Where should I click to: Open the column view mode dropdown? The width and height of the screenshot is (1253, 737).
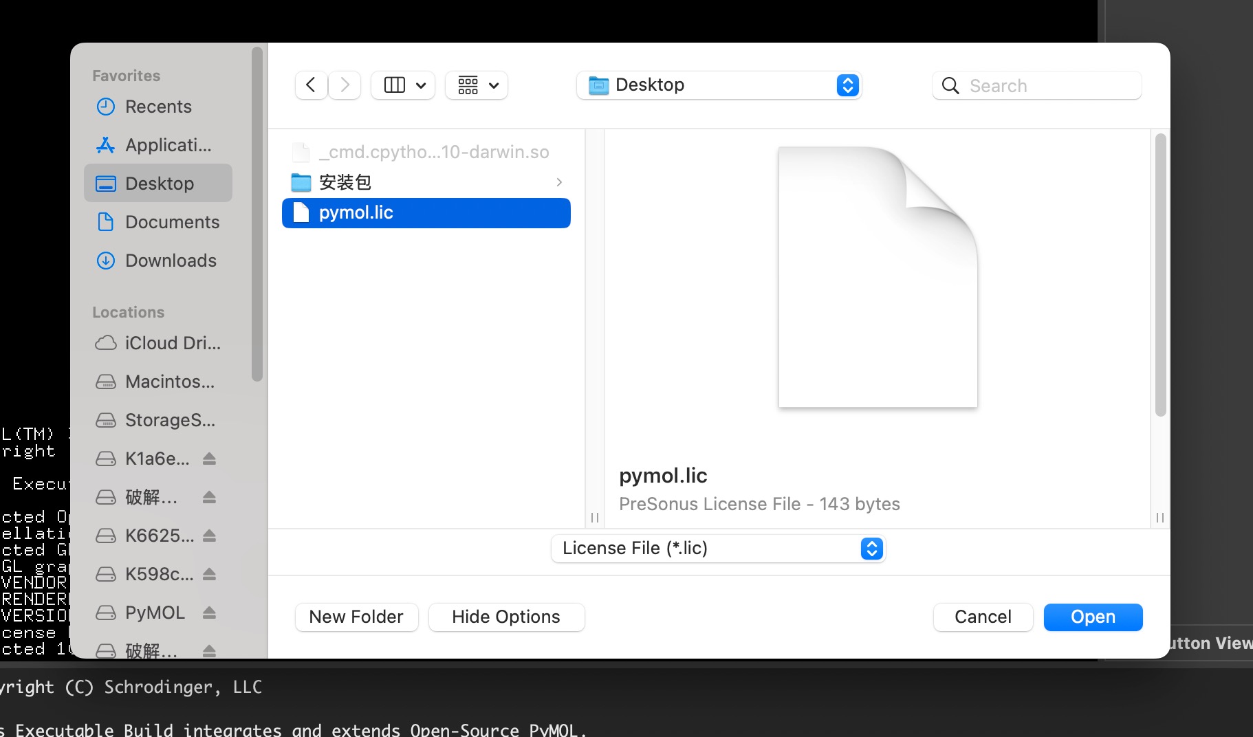pos(403,85)
